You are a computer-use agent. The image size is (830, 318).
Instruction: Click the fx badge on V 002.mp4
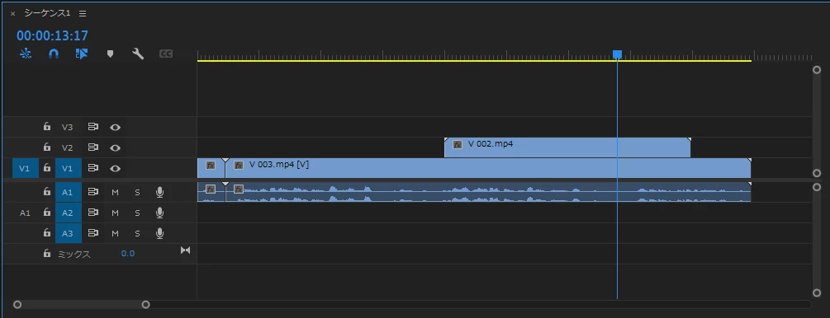458,144
